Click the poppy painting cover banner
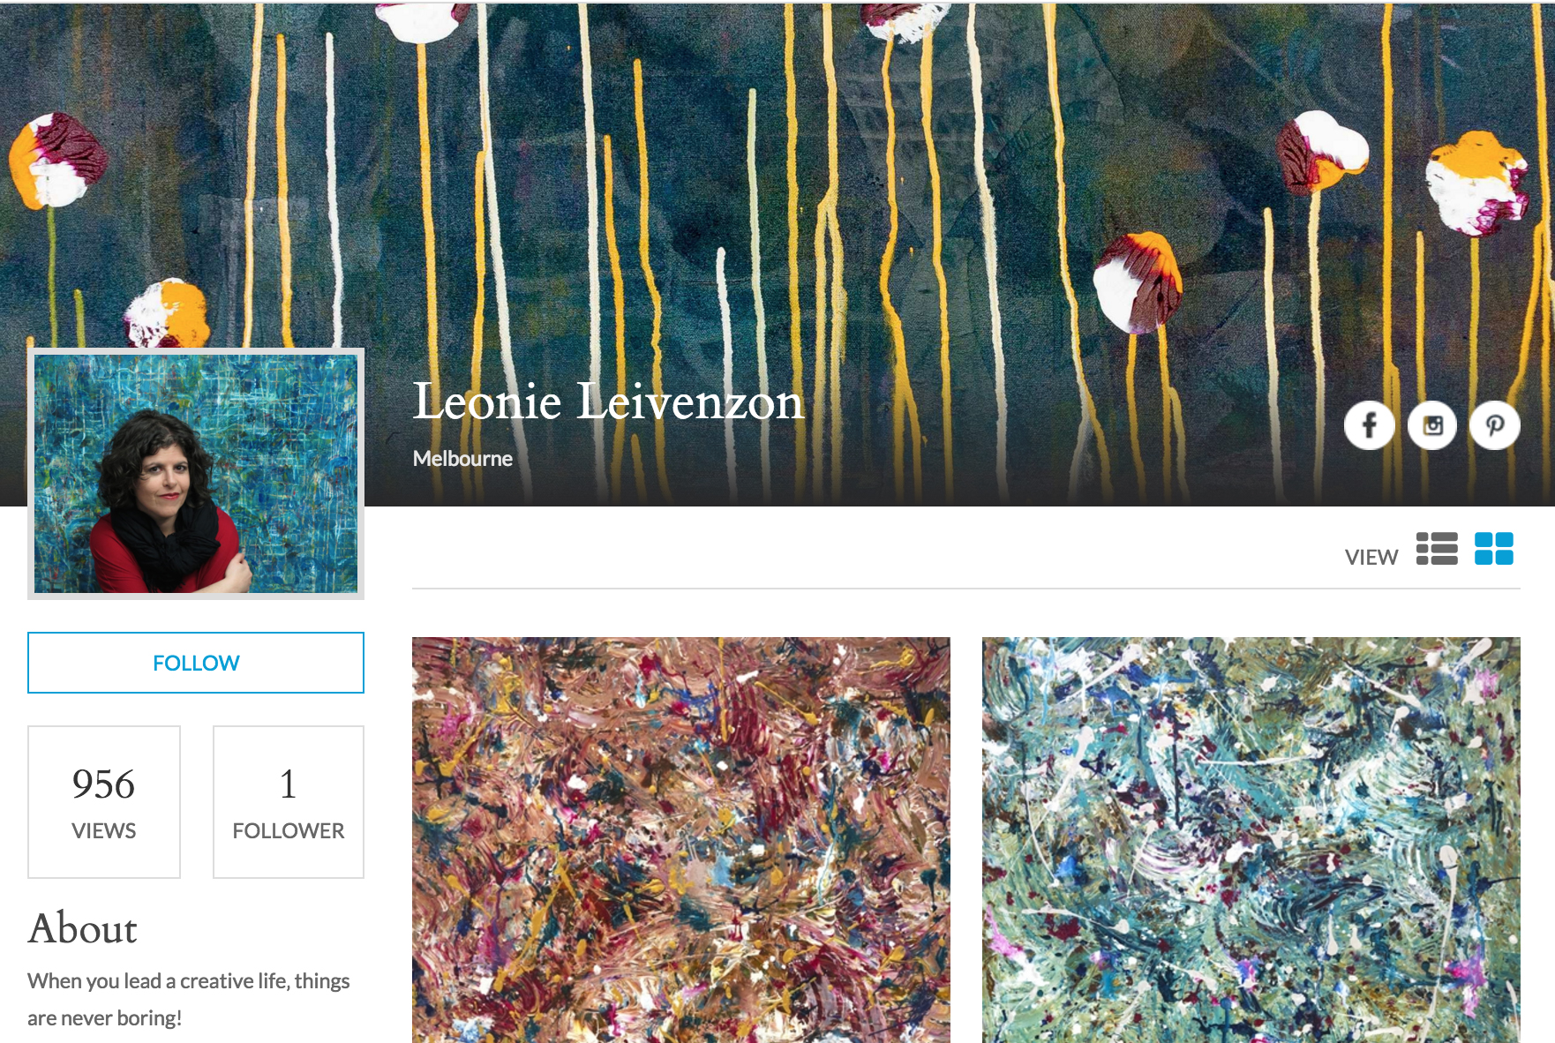 click(777, 176)
